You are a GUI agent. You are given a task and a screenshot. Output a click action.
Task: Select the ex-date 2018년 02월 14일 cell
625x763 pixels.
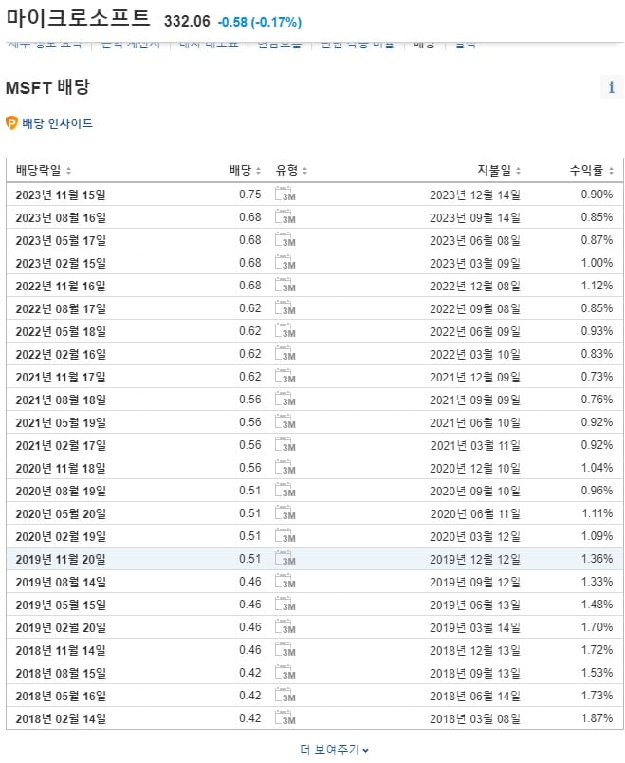coord(61,718)
